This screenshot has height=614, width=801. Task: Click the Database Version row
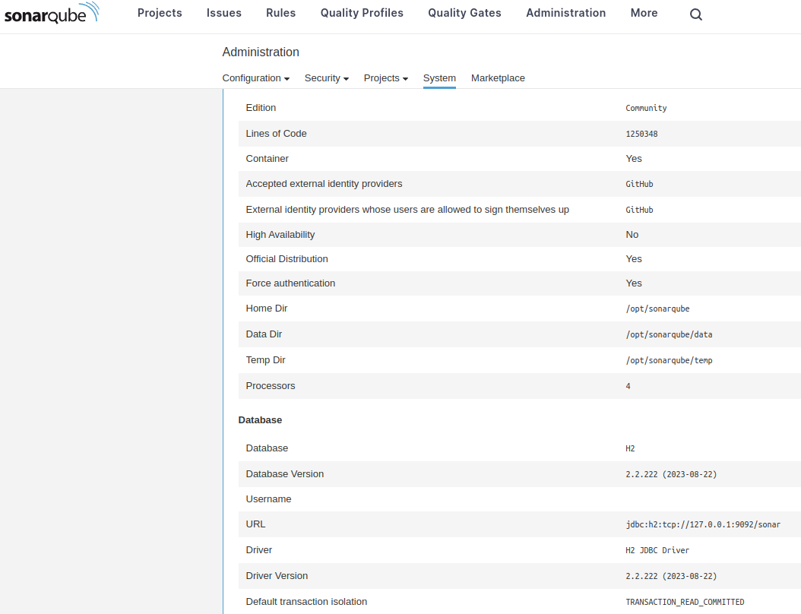point(672,473)
